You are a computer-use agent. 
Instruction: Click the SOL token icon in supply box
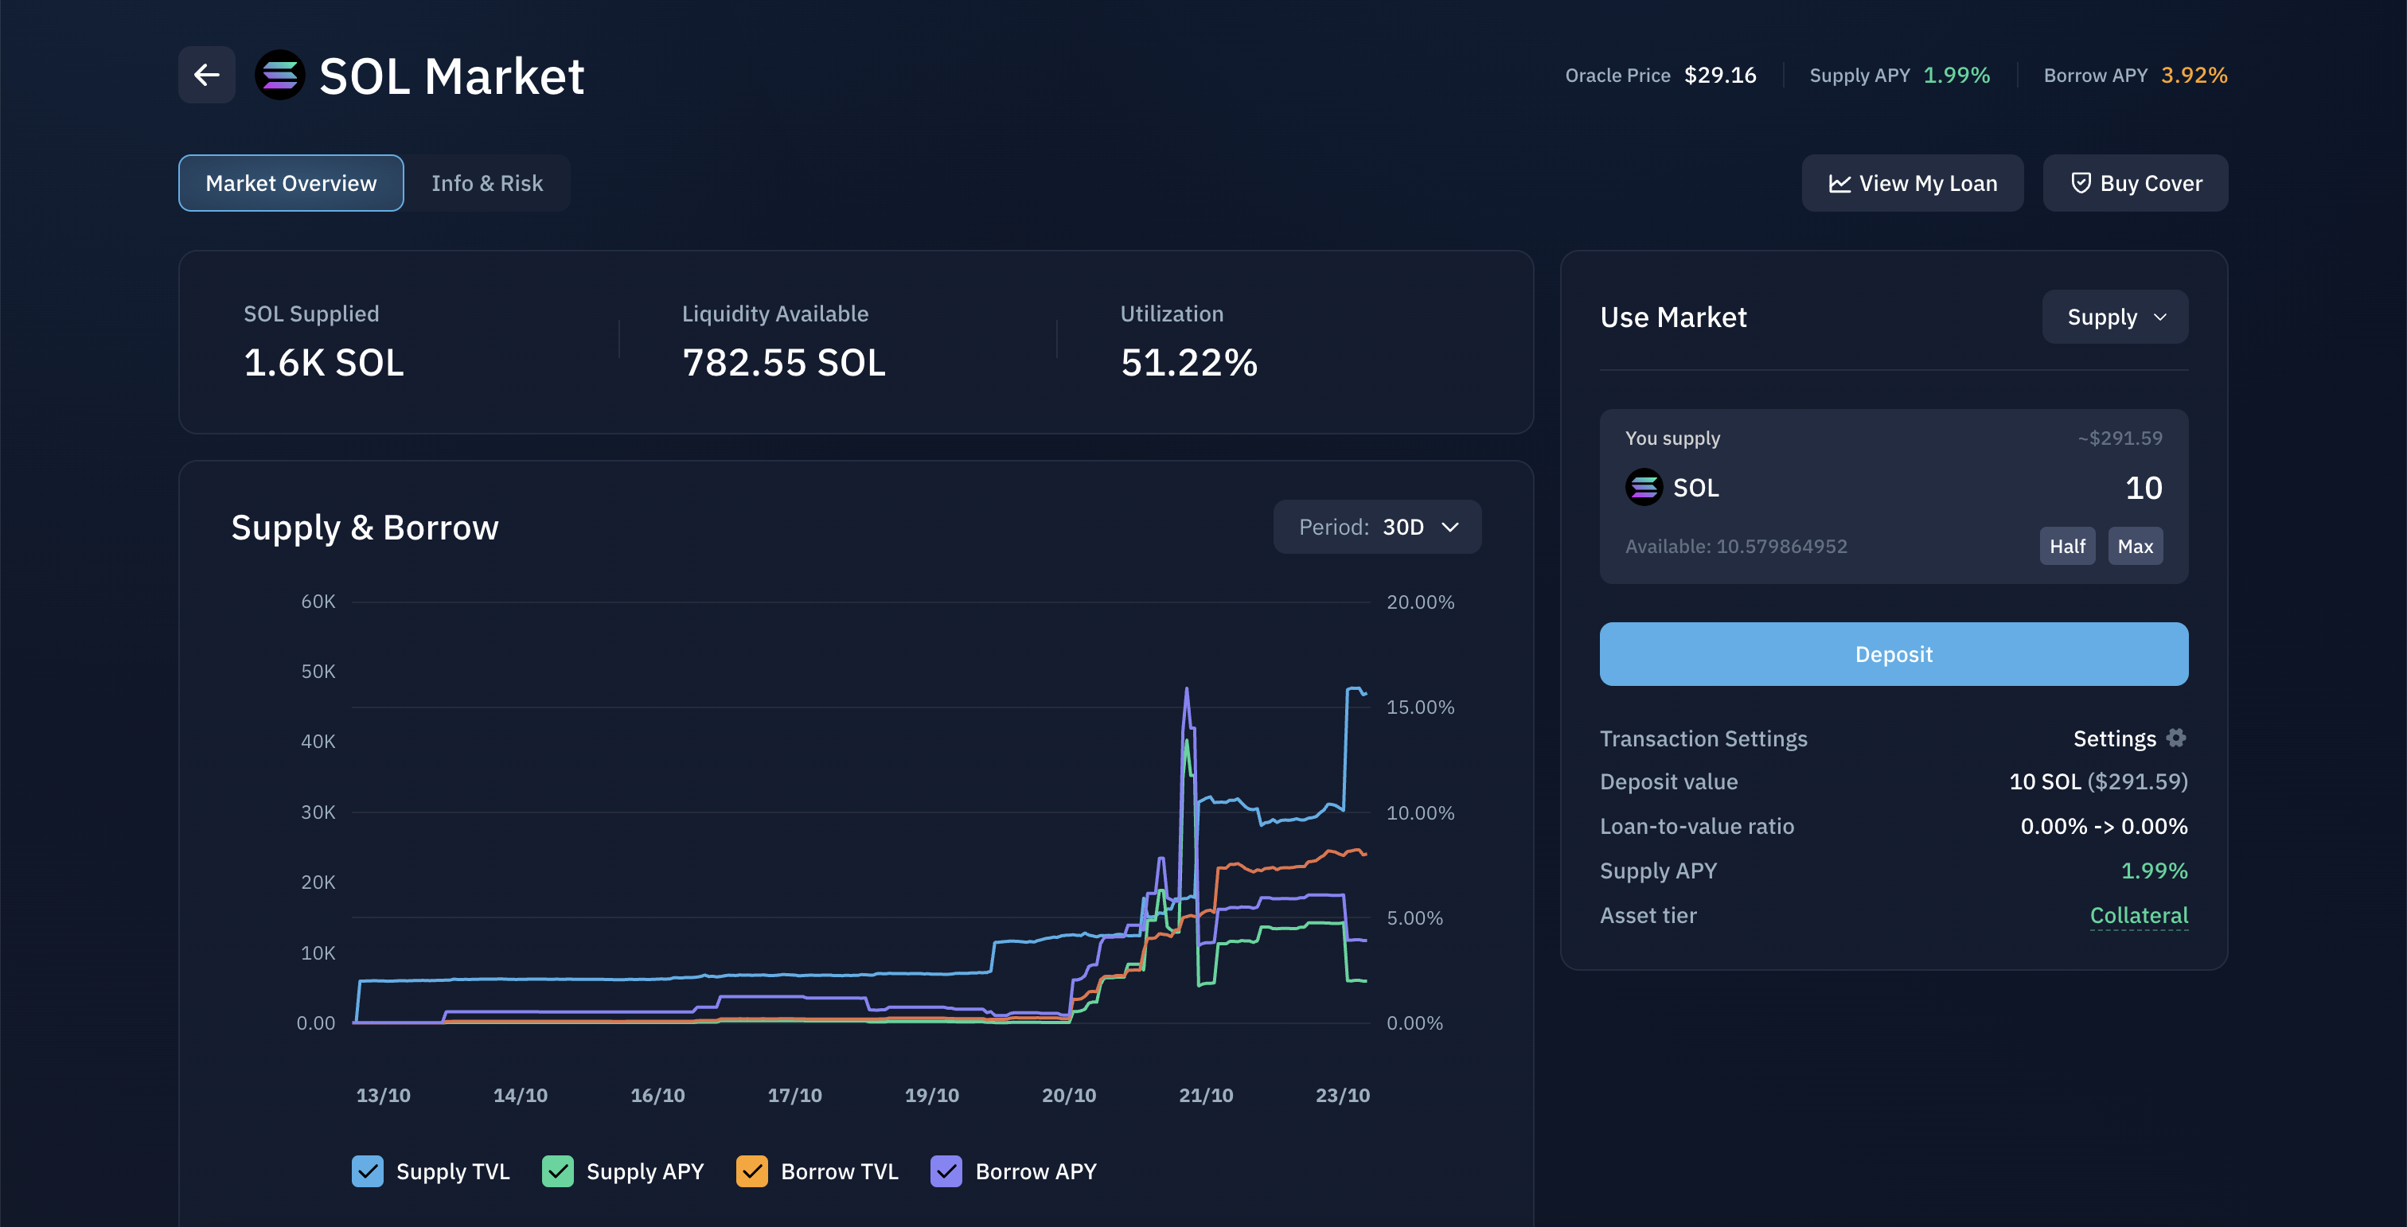tap(1644, 488)
